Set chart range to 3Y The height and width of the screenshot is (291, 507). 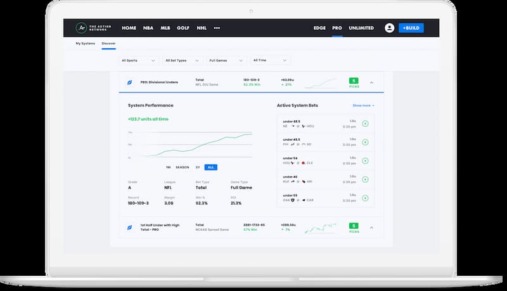[198, 167]
